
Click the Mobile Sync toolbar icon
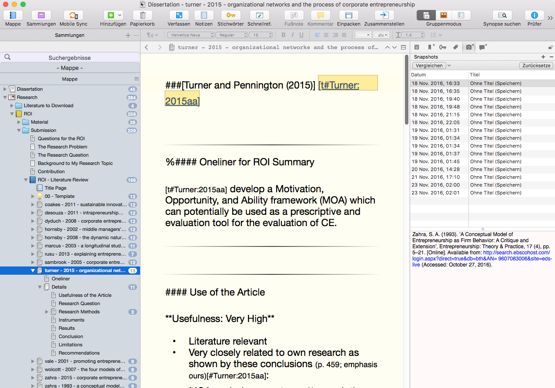pos(73,16)
